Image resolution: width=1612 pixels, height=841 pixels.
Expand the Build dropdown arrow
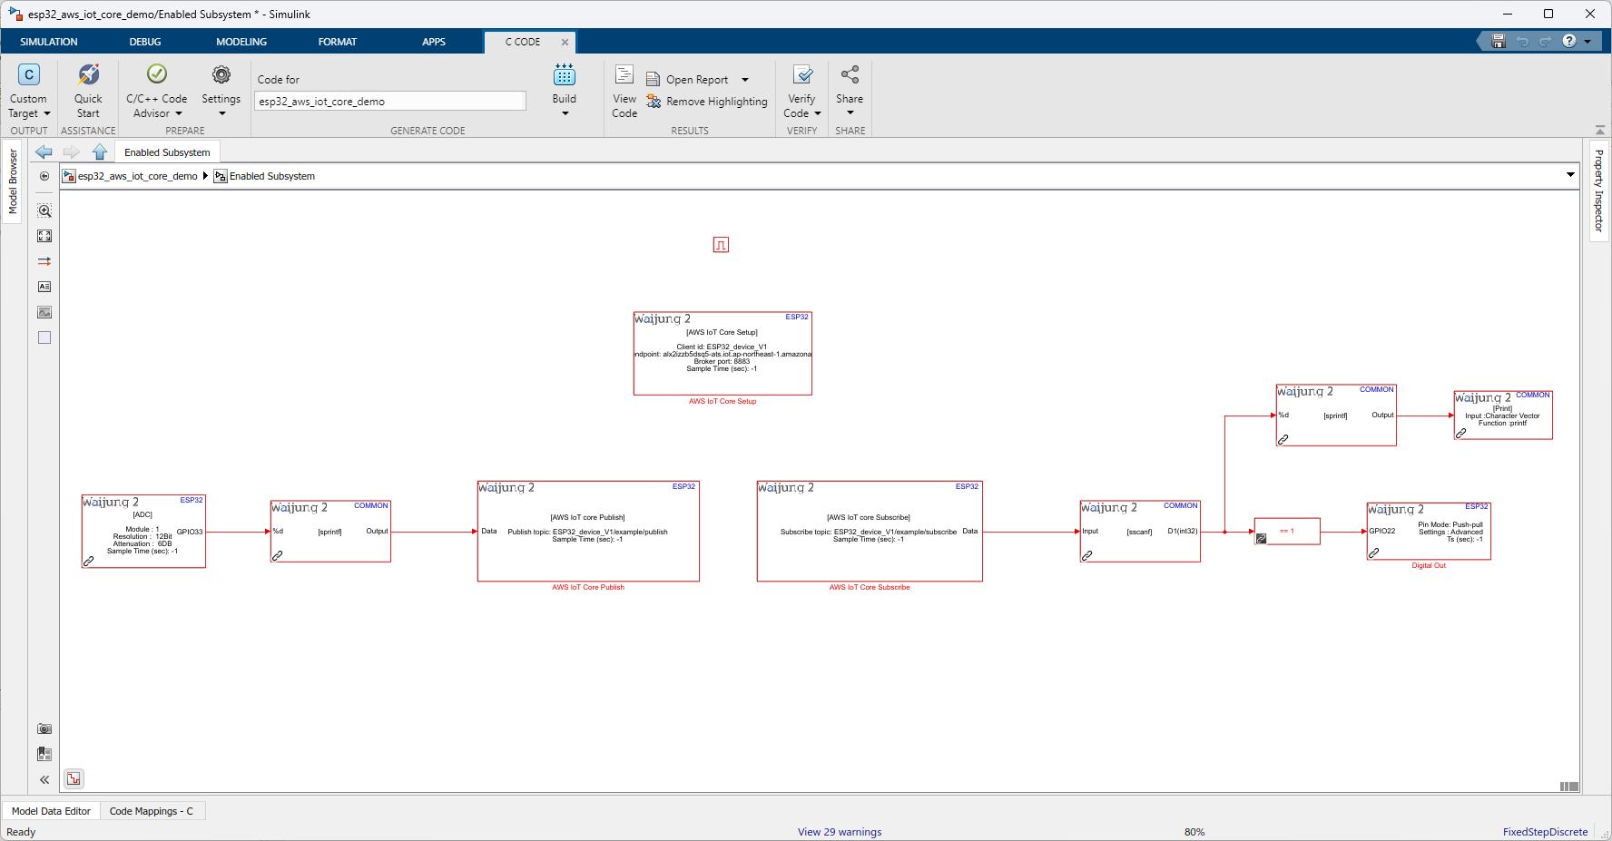point(565,113)
